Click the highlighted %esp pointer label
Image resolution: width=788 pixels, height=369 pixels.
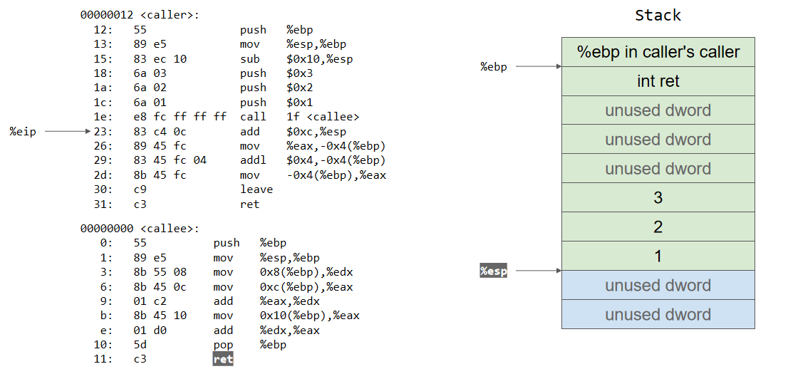point(493,271)
